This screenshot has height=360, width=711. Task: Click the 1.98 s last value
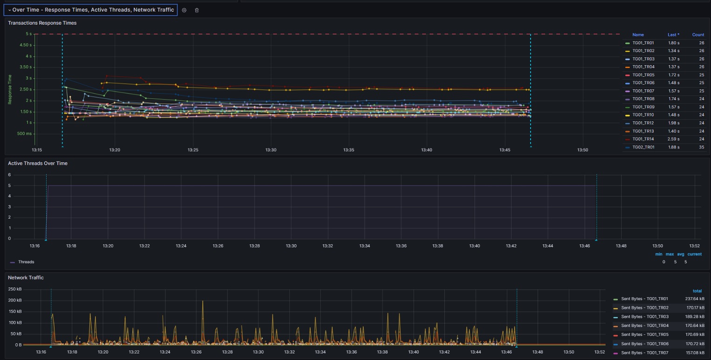(x=674, y=123)
